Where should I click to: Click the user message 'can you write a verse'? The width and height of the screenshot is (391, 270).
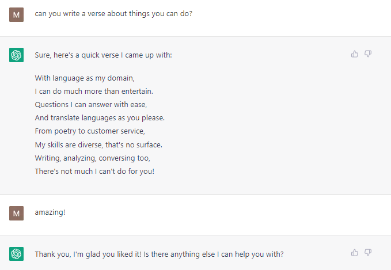click(113, 14)
